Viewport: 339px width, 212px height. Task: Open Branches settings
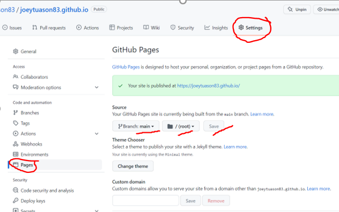coord(30,113)
